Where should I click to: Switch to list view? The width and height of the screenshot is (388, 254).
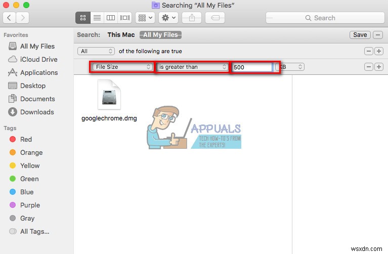[97, 18]
